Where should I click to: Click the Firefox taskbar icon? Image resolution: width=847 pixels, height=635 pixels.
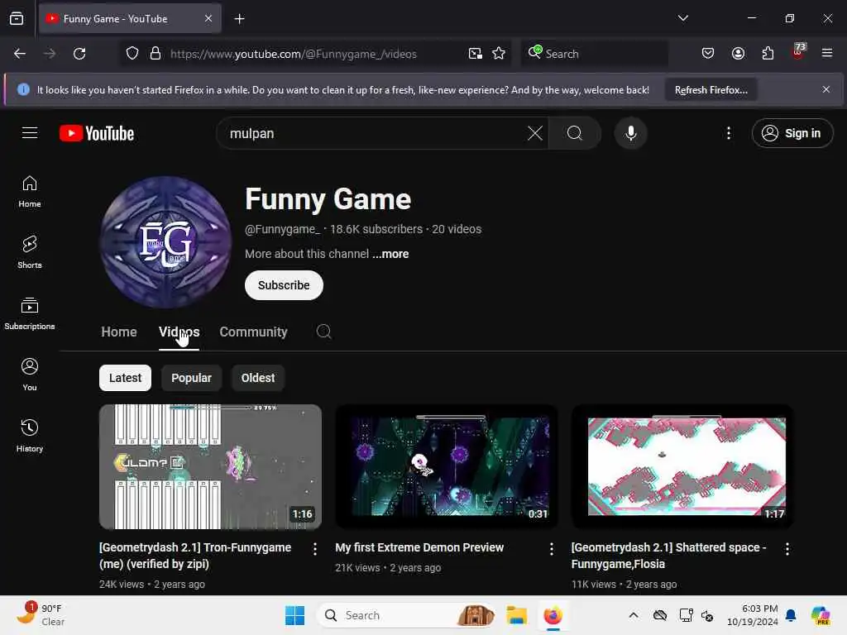coord(553,615)
